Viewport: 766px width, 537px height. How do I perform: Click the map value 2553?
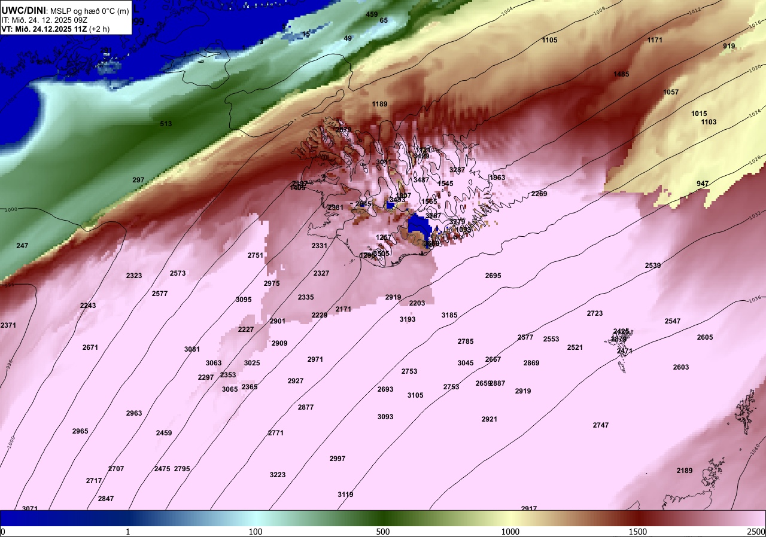pyautogui.click(x=551, y=339)
